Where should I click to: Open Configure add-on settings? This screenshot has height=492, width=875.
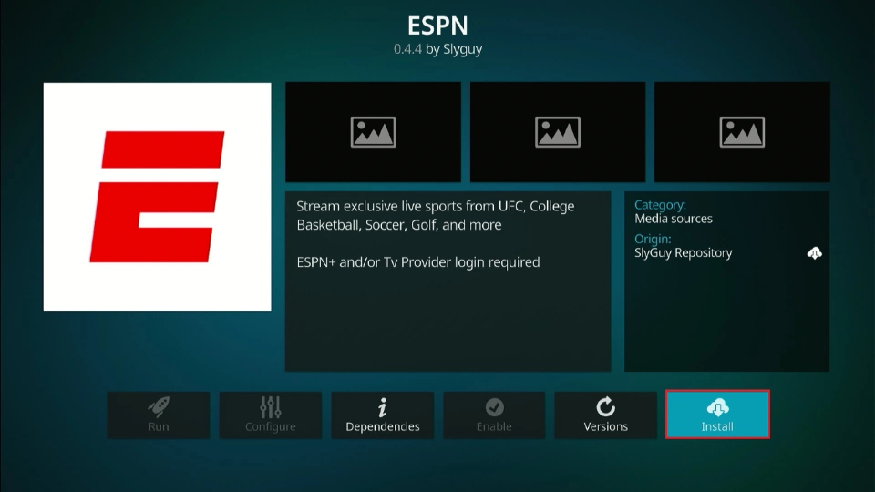click(271, 416)
